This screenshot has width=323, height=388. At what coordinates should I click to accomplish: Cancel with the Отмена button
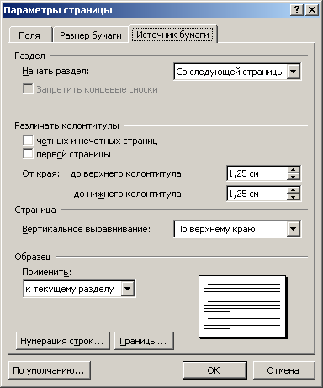point(284,370)
